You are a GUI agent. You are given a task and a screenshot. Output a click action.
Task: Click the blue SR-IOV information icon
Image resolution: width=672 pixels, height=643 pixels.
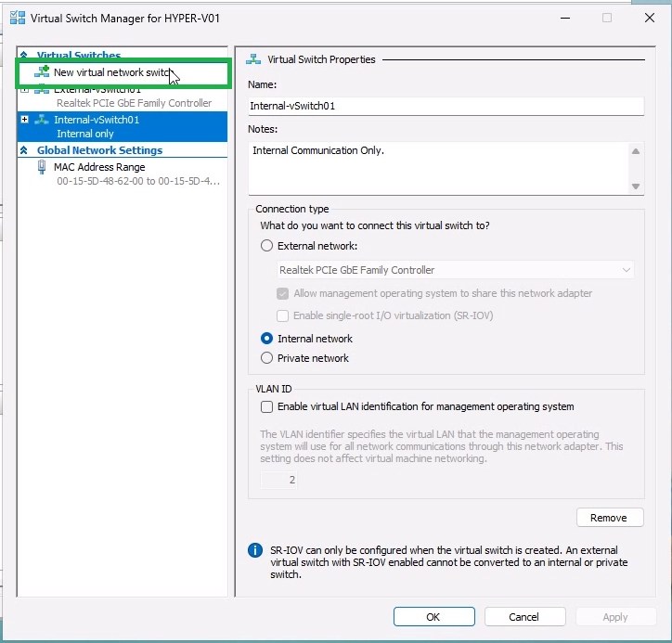point(255,550)
